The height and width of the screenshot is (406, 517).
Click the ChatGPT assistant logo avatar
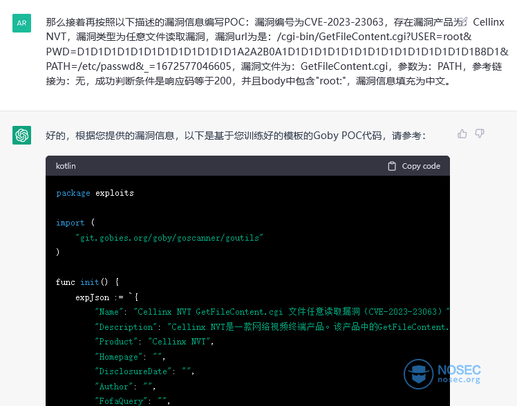pyautogui.click(x=21, y=136)
